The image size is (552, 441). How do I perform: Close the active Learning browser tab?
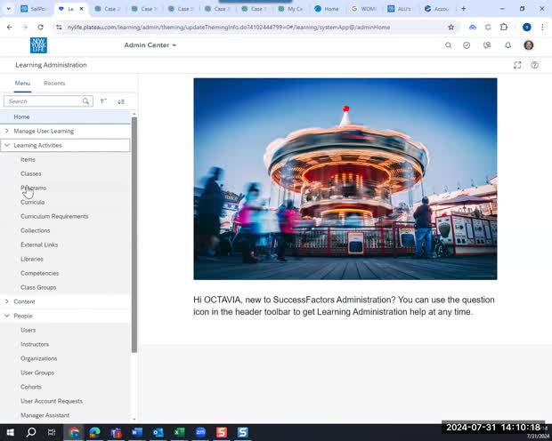(x=81, y=9)
